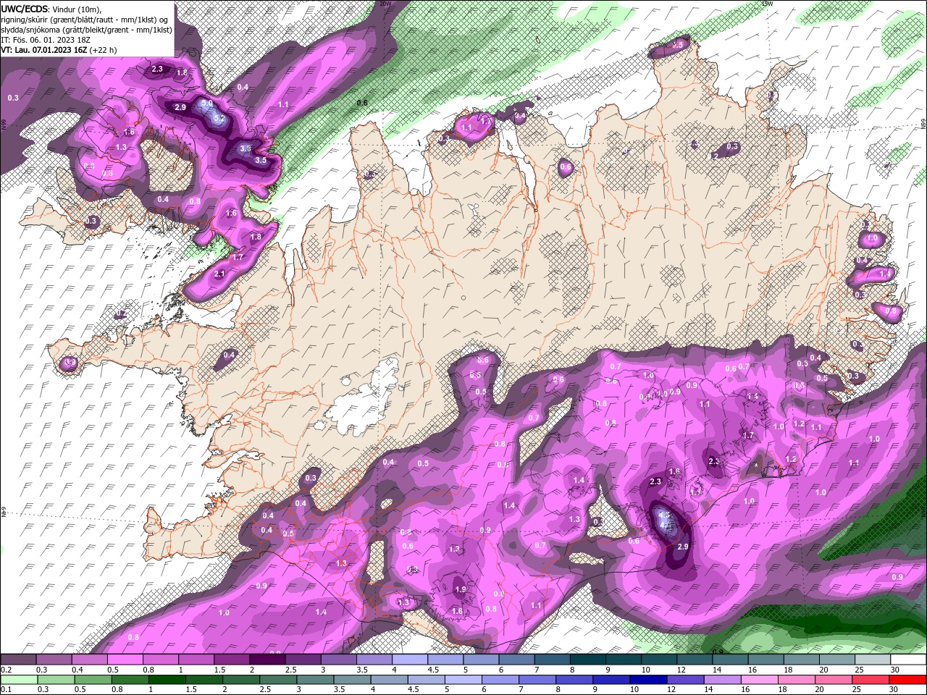Click the bright pink swatch labeled 0.5 in top legend
The height and width of the screenshot is (695, 927).
pyautogui.click(x=125, y=660)
